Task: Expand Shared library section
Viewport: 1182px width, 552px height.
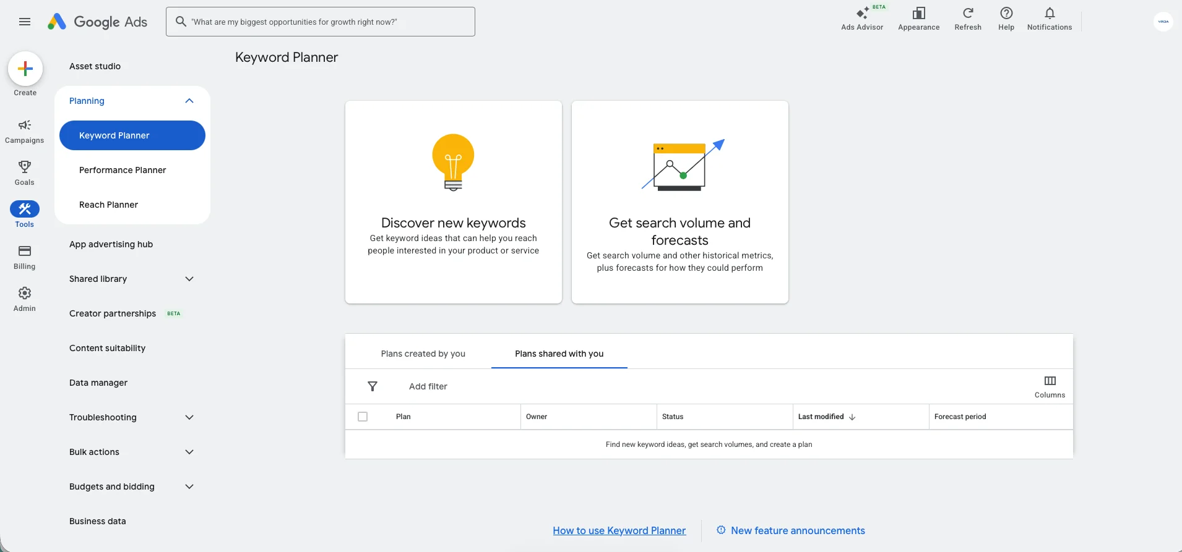Action: point(189,279)
